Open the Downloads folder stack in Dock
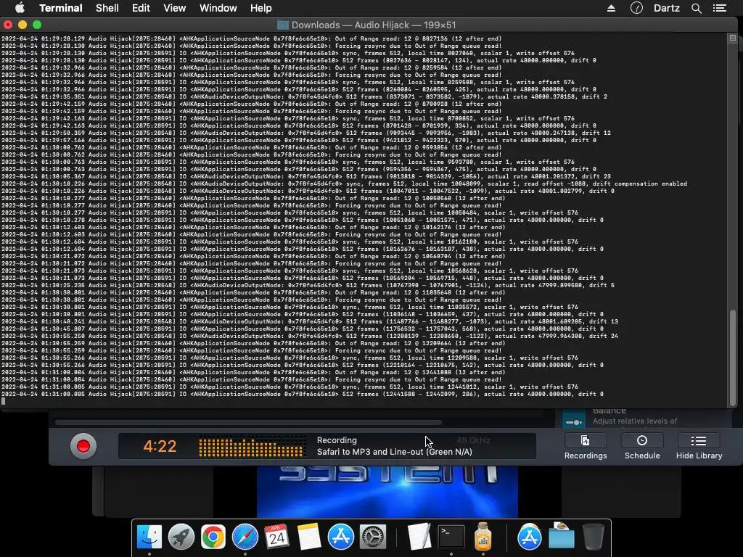 click(562, 537)
